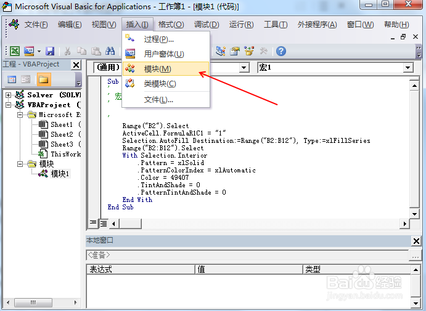Open the 宏1 procedure dropdown
This screenshot has height=311, width=426.
(x=408, y=68)
